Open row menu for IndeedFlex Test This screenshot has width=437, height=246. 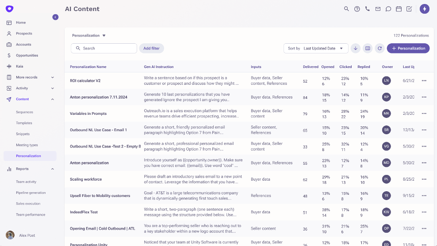(x=424, y=212)
